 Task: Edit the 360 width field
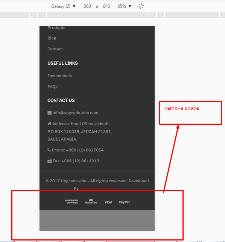[87, 6]
